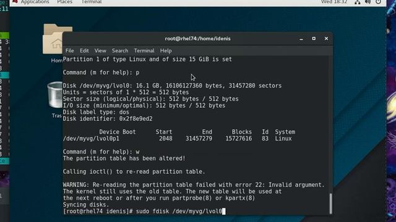Click the Sector size (logical/physical) line
Screen dimensions: 396x222
click(x=150, y=99)
